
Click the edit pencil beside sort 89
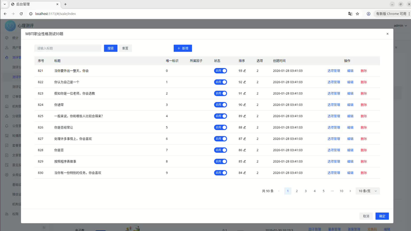click(x=245, y=116)
